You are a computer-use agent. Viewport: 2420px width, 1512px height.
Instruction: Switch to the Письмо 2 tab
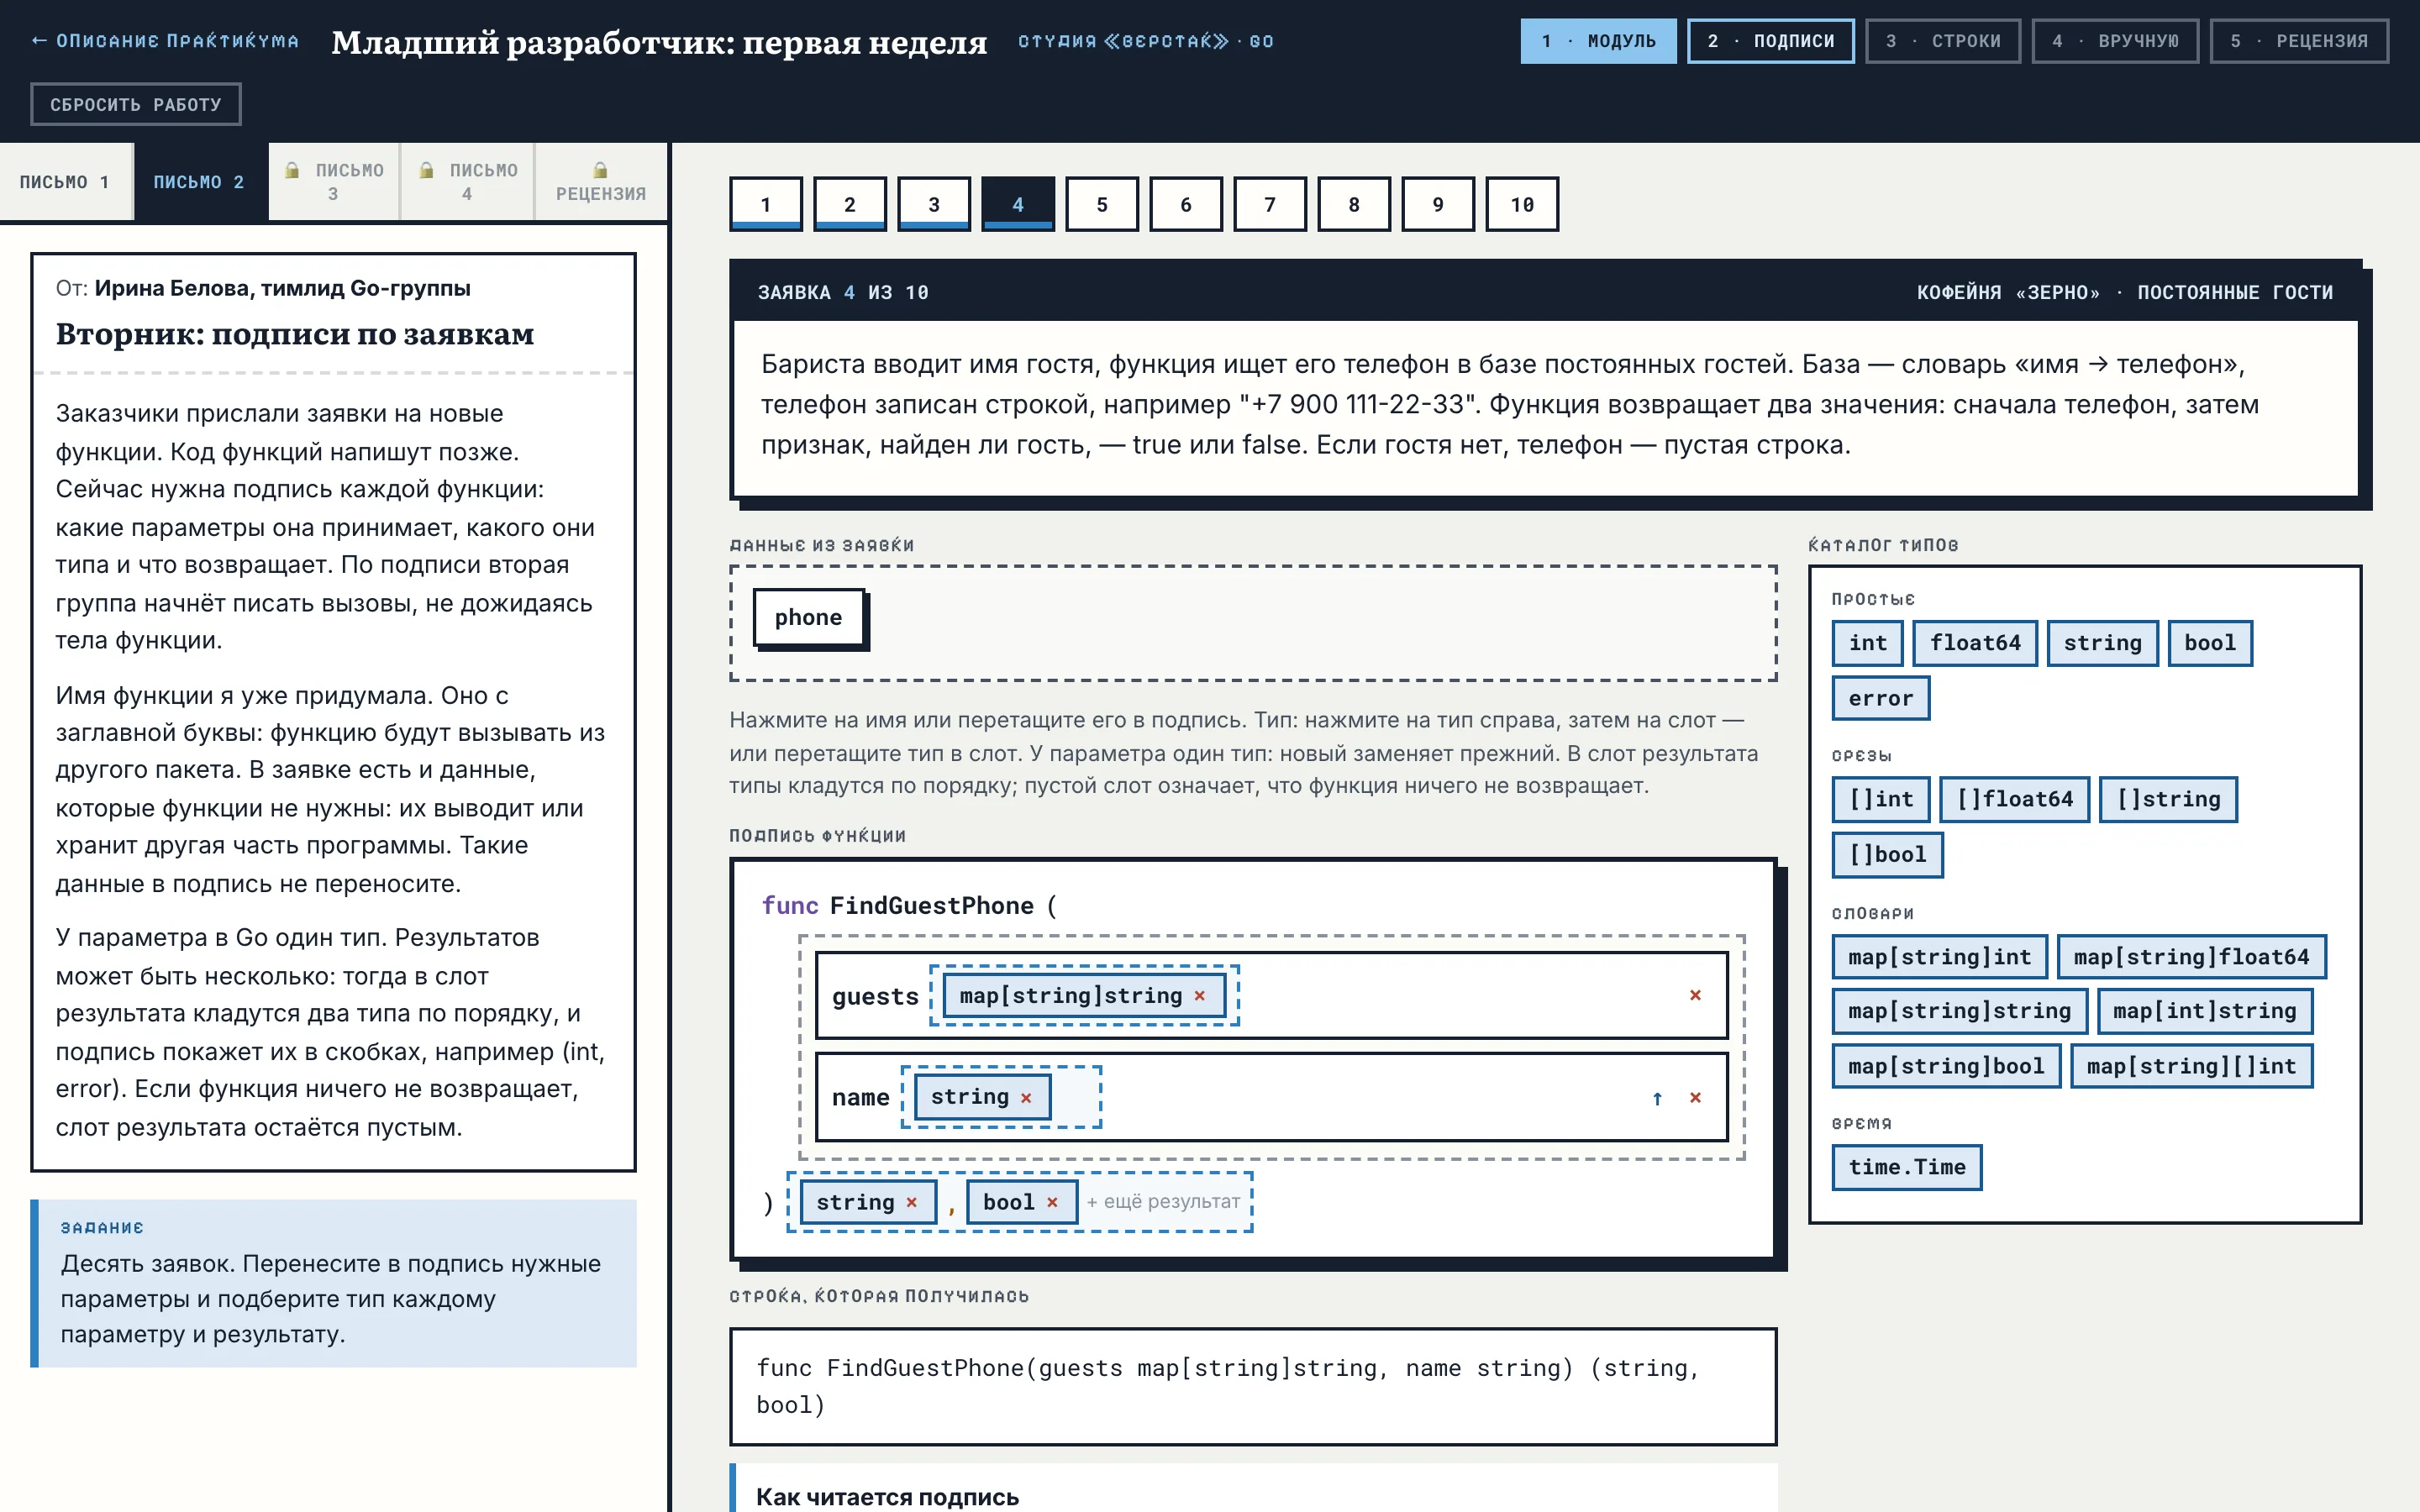point(200,181)
